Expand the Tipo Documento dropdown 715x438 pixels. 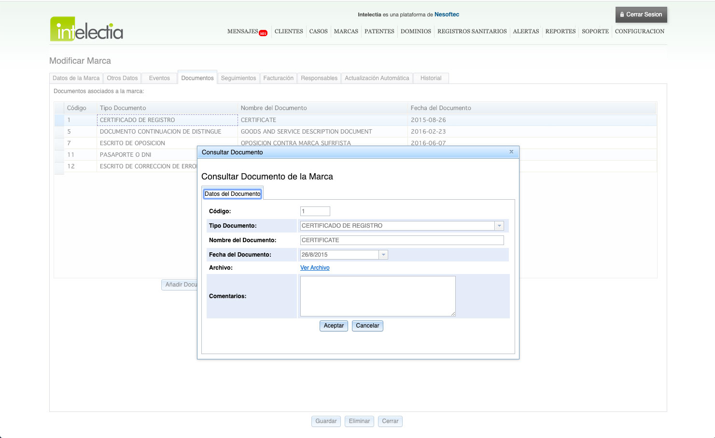click(x=499, y=226)
